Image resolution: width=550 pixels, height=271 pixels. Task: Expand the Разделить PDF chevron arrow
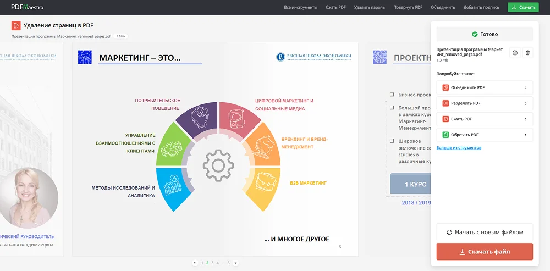(x=525, y=103)
